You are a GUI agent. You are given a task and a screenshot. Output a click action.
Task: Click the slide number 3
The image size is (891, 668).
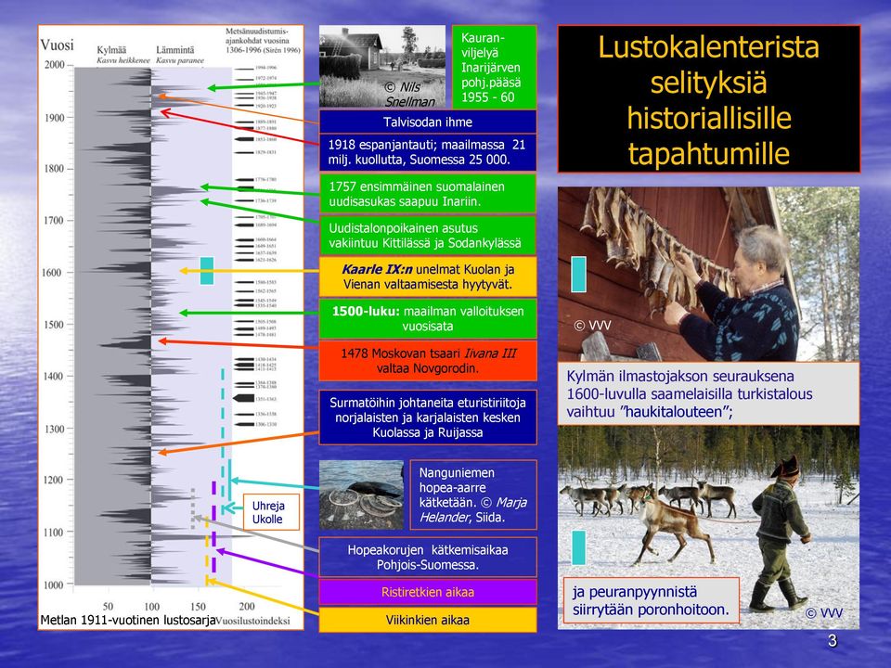[833, 641]
